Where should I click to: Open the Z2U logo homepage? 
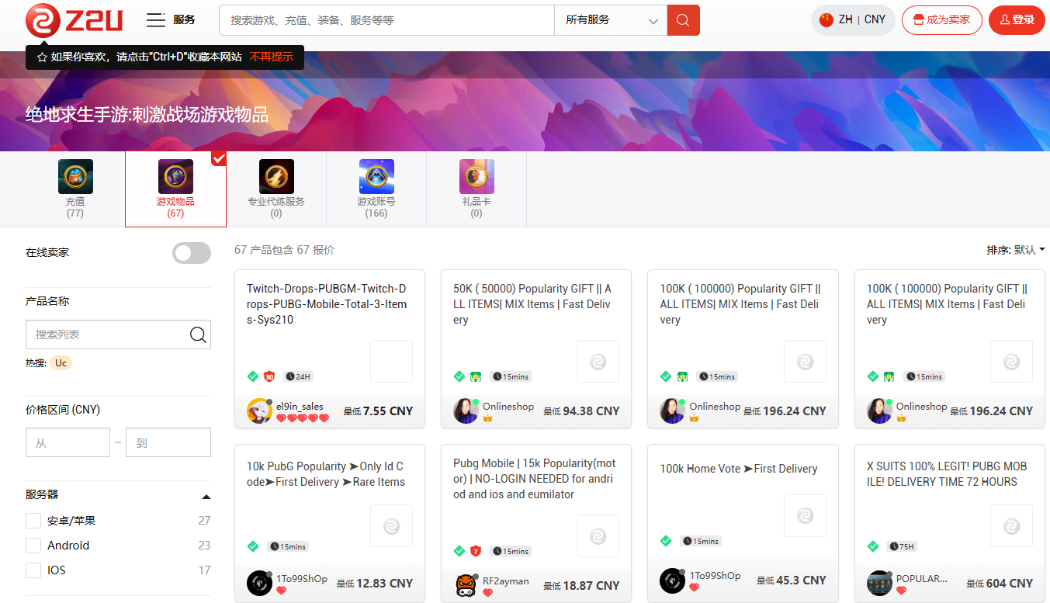tap(75, 20)
